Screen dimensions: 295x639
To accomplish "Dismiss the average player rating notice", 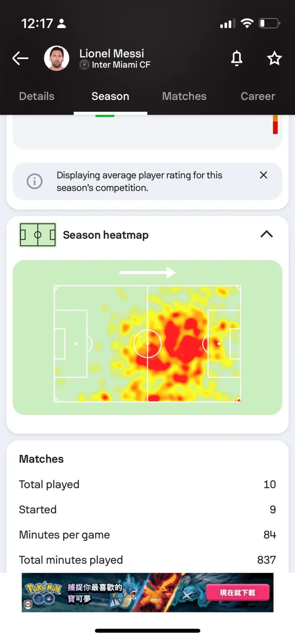I will pos(263,175).
